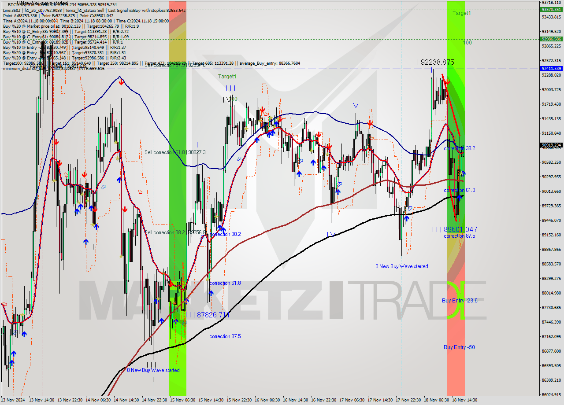Click 'Target1' label in top-right green band
The image size is (564, 405).
point(461,13)
